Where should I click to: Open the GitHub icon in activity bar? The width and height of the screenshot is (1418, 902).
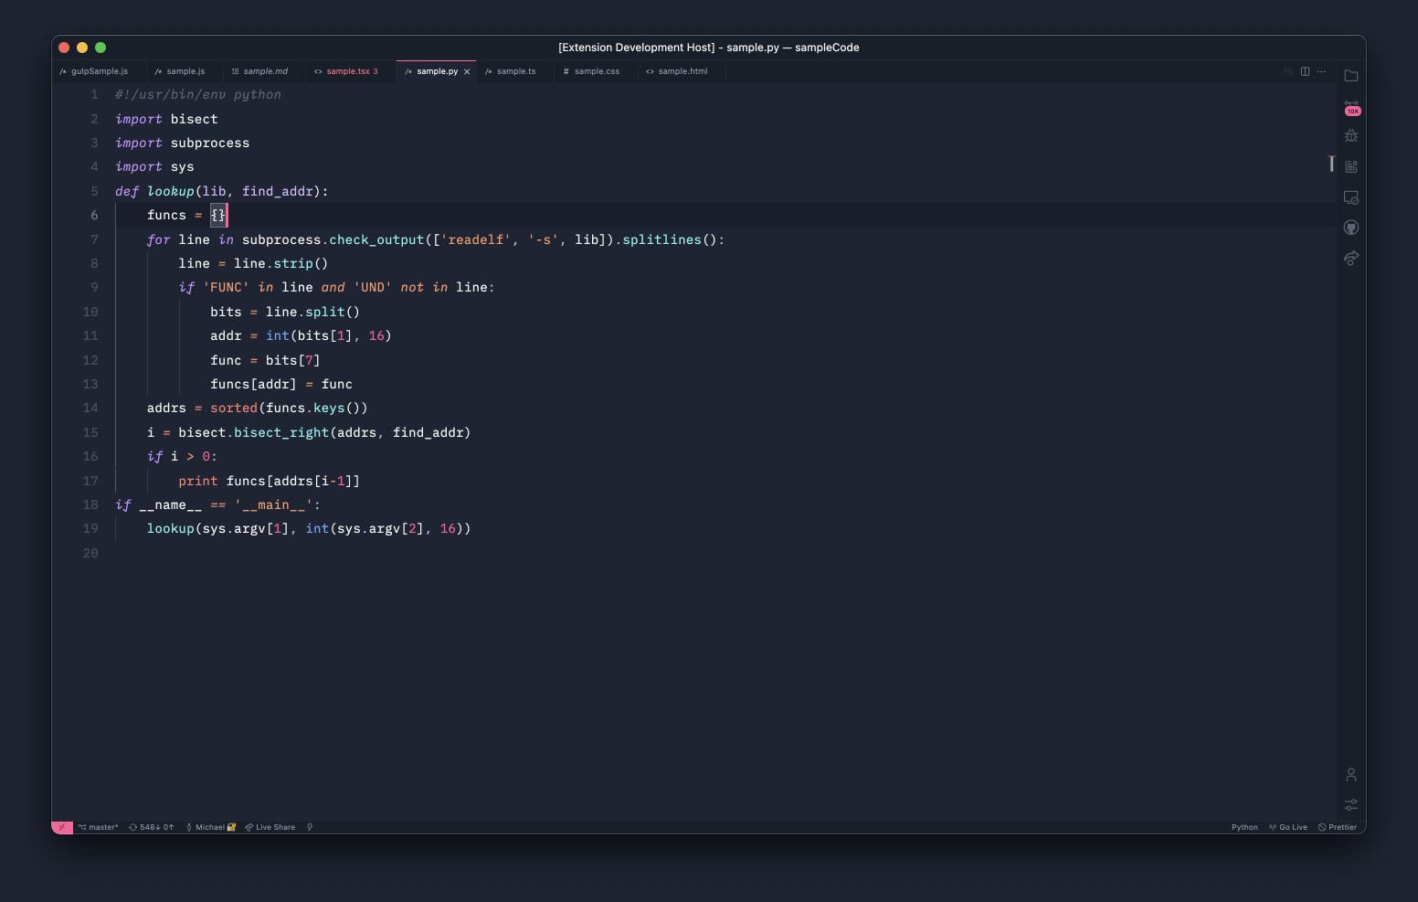click(1351, 228)
